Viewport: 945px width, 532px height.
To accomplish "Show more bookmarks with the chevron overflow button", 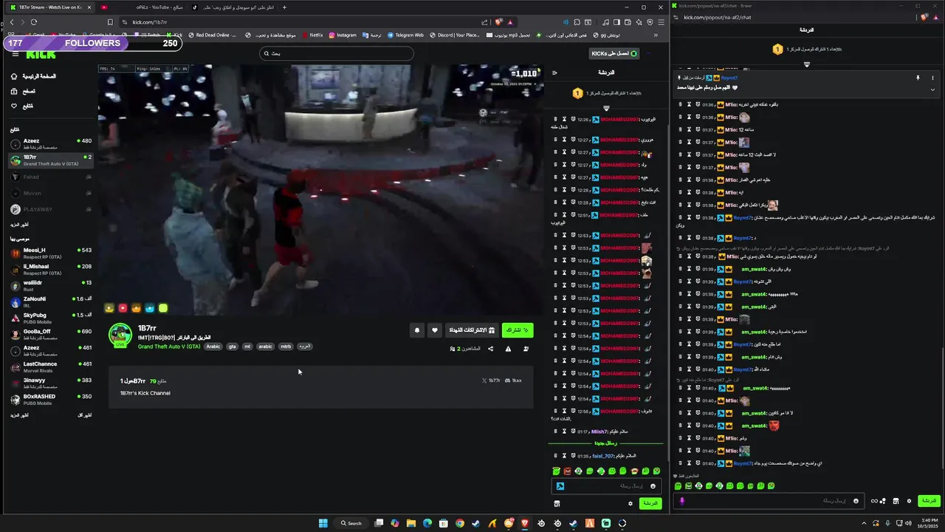I will point(656,35).
